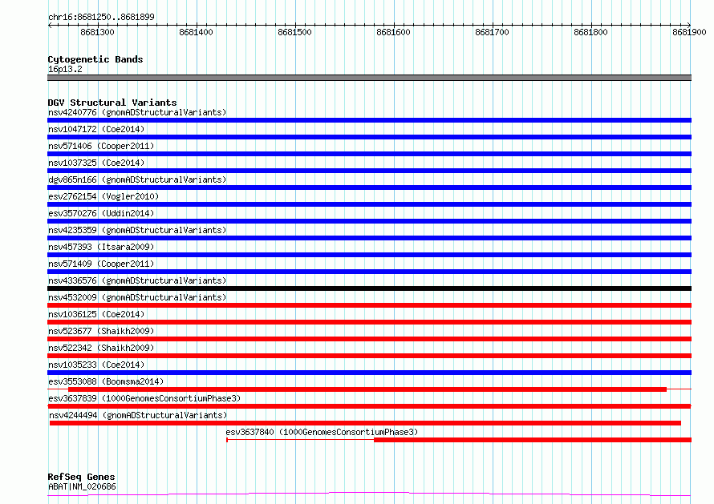Open the nsv571406 (Cooper2011) variant label

tap(101, 146)
